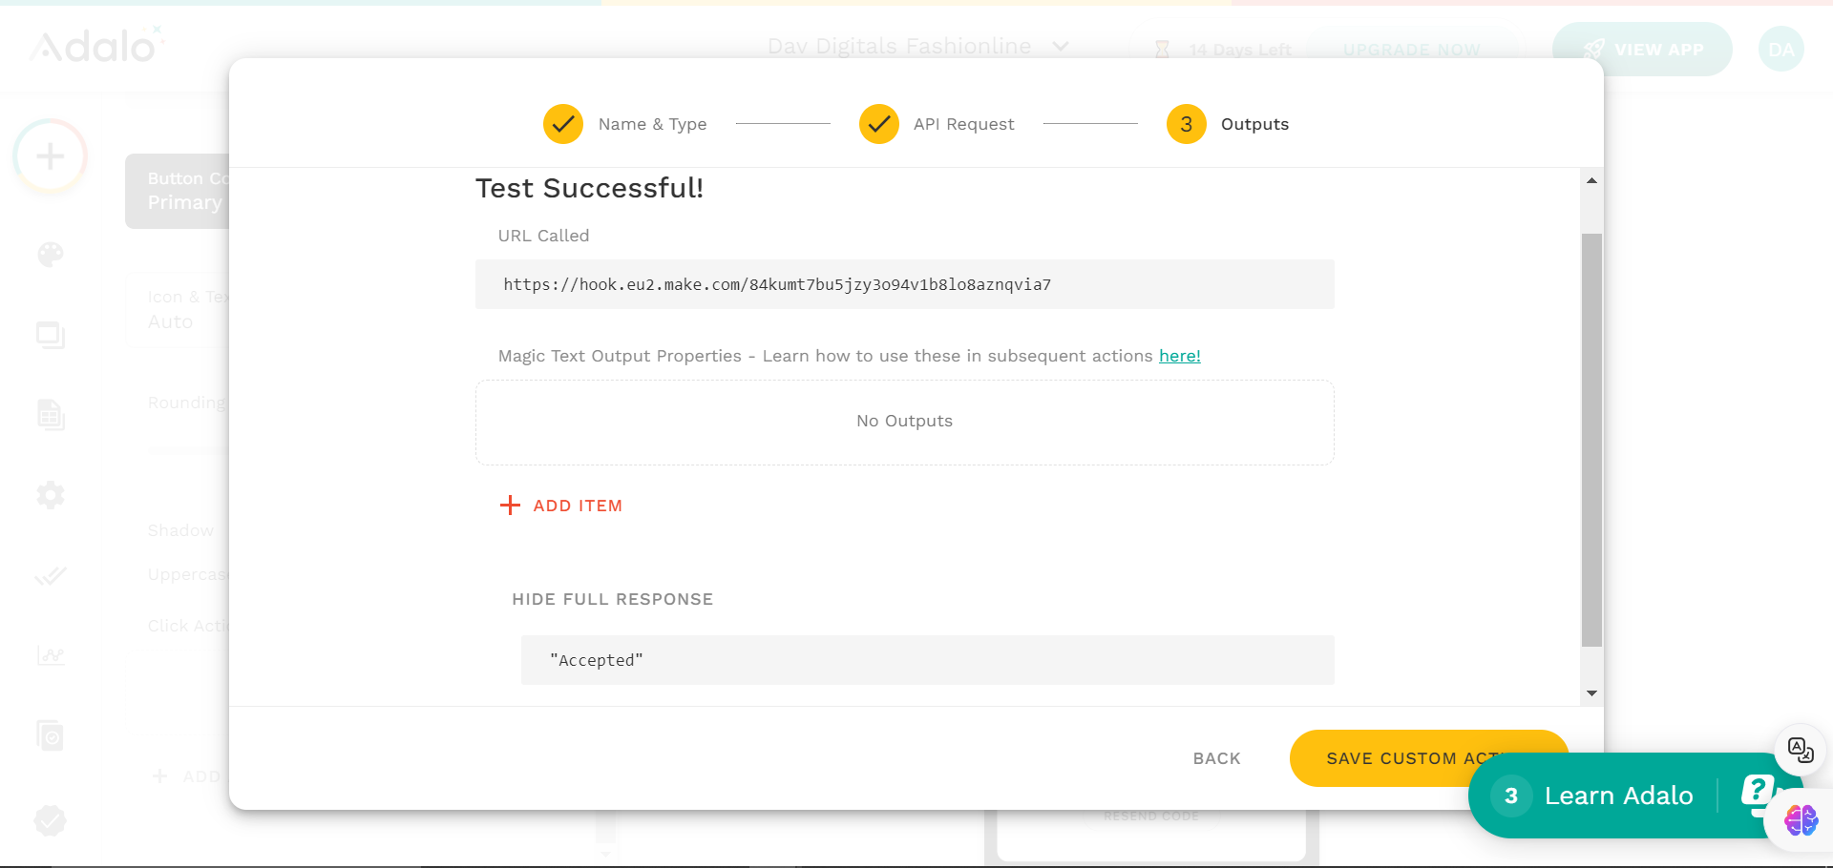Click the add component plus icon
This screenshot has width=1833, height=868.
pos(50,156)
